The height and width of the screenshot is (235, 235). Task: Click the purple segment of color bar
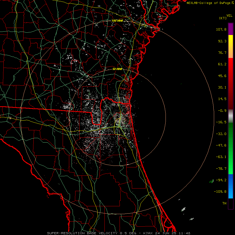[x=231, y=29]
